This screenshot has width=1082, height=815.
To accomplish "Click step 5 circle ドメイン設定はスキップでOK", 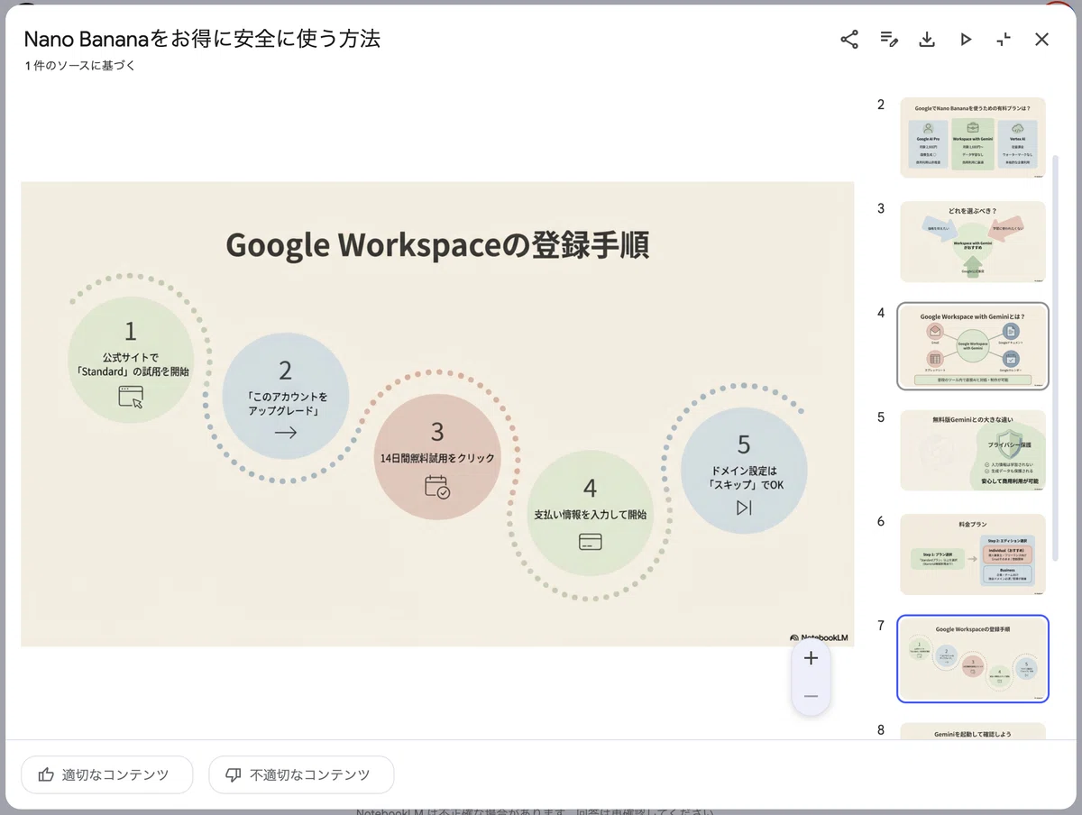I will (743, 470).
